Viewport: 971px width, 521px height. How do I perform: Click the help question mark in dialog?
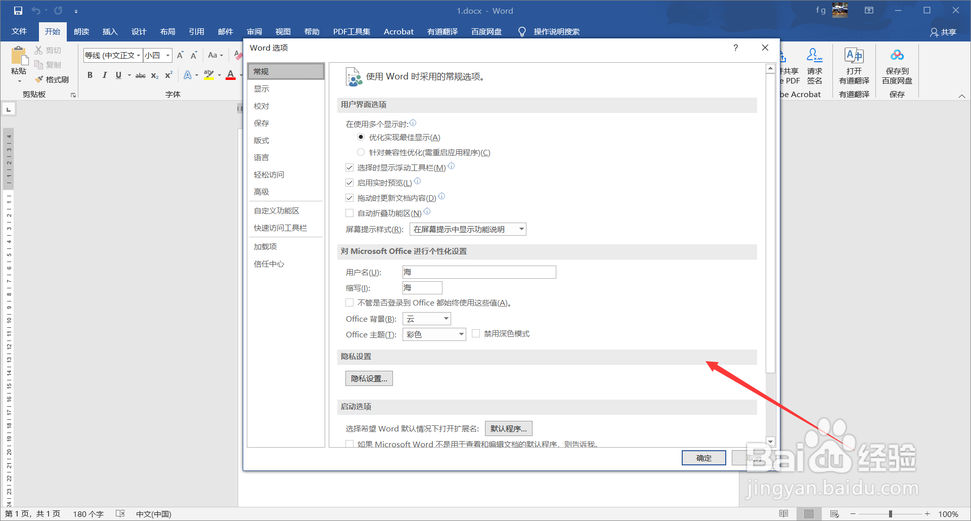[x=735, y=48]
